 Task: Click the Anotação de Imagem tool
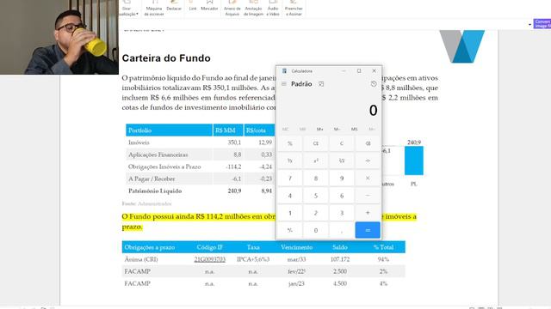tap(253, 8)
